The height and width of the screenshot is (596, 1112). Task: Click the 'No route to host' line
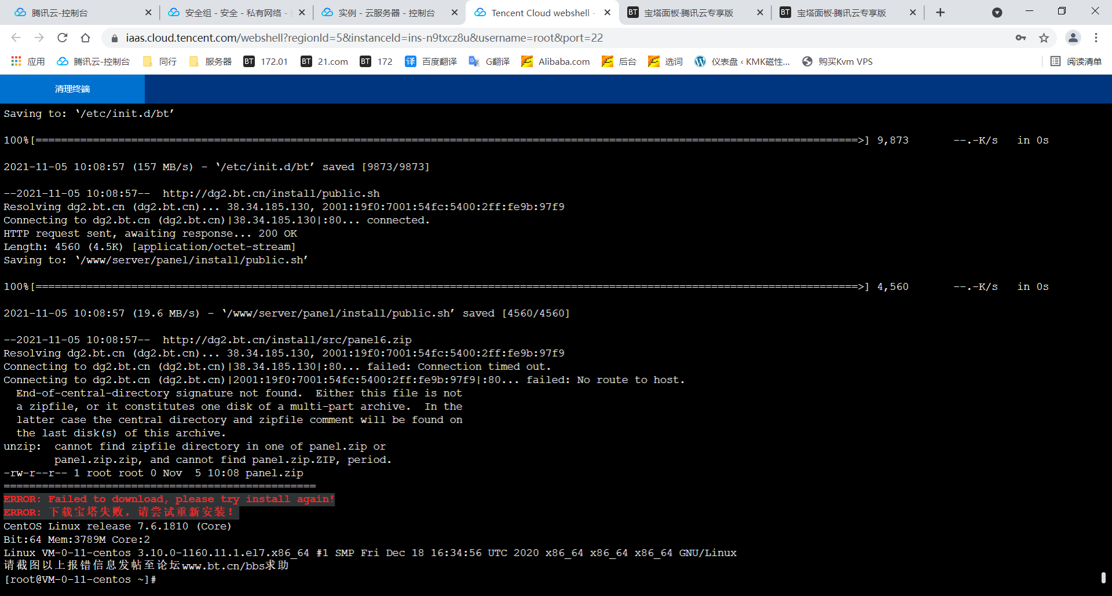344,380
